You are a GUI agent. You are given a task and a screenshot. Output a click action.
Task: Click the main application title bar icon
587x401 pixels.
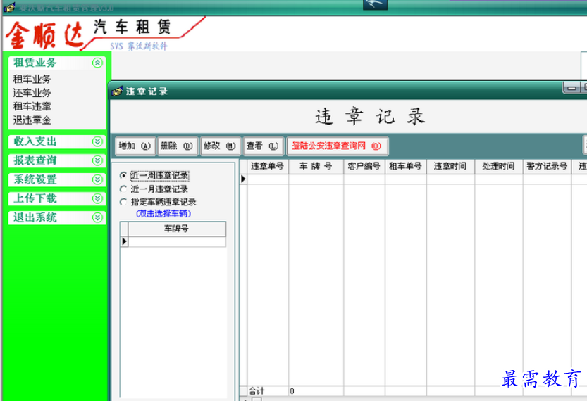click(x=9, y=7)
